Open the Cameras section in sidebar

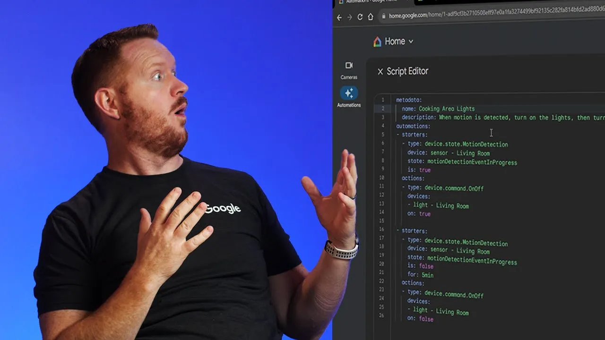[349, 69]
